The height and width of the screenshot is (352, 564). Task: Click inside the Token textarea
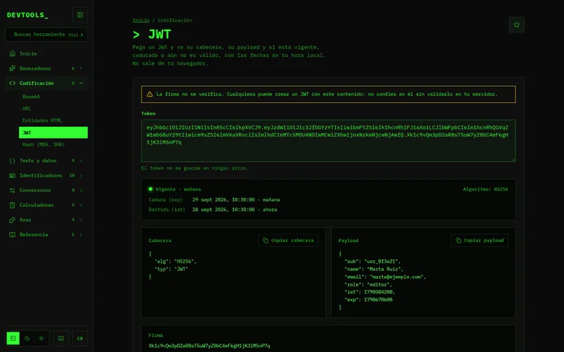tap(329, 141)
